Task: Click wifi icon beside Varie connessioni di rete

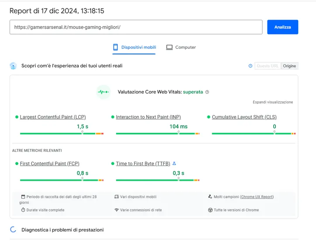Action: (117, 210)
